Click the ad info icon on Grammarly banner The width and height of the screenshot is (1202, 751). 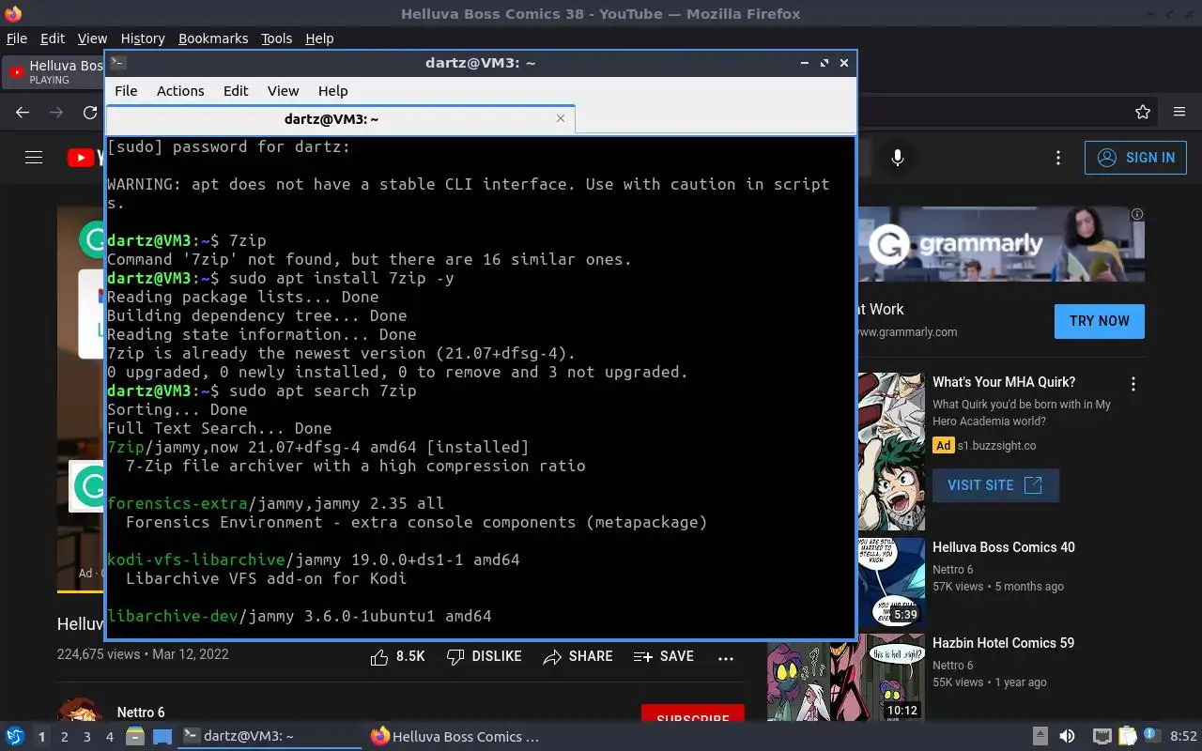point(1137,214)
